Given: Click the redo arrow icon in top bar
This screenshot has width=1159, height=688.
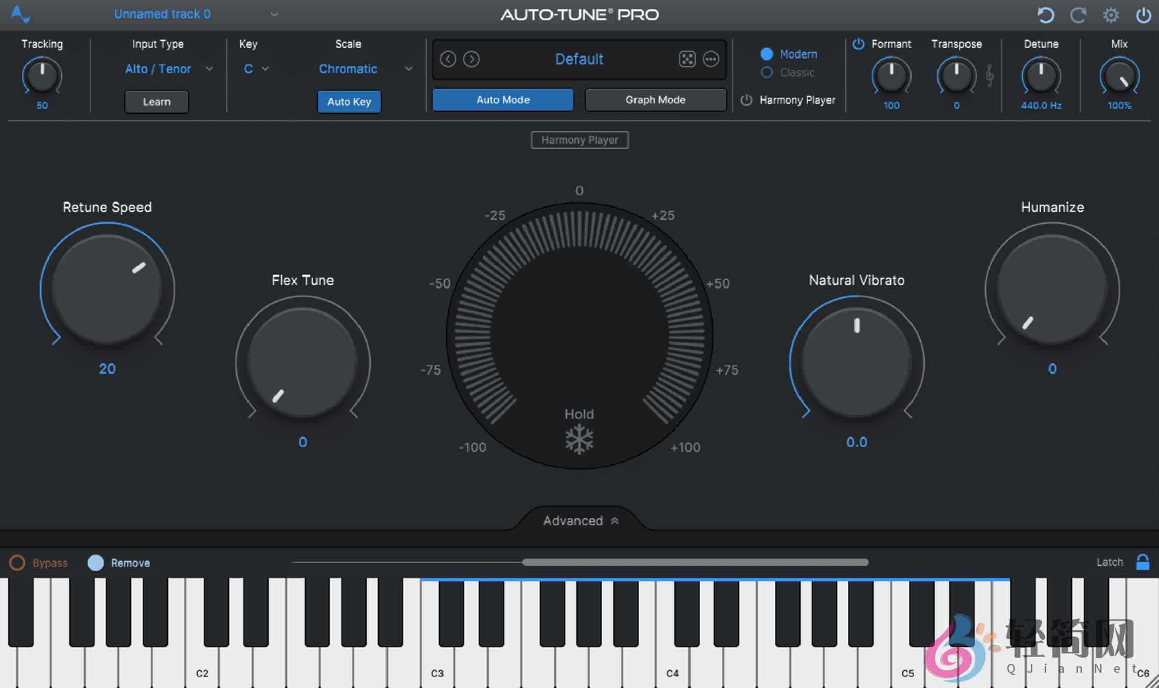Looking at the screenshot, I should pyautogui.click(x=1078, y=15).
